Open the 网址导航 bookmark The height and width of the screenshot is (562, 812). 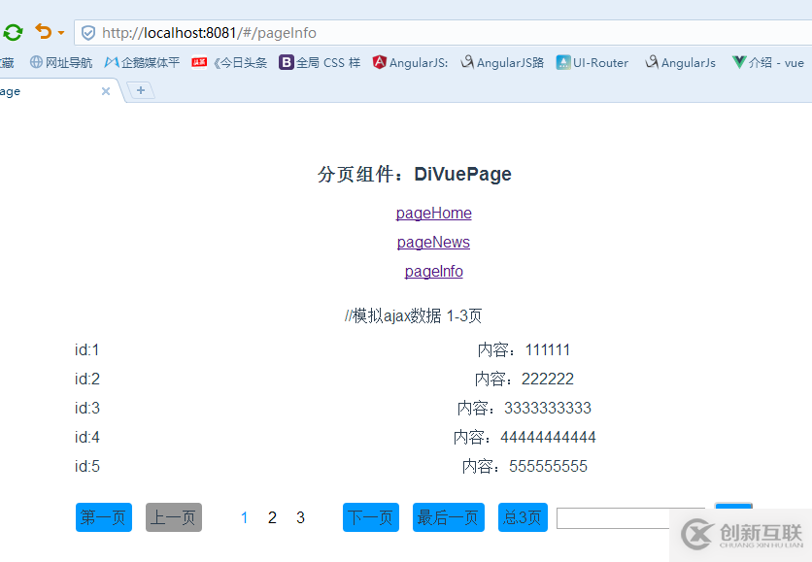click(60, 62)
